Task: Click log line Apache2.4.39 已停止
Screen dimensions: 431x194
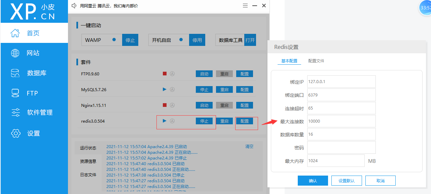Action: (147, 158)
